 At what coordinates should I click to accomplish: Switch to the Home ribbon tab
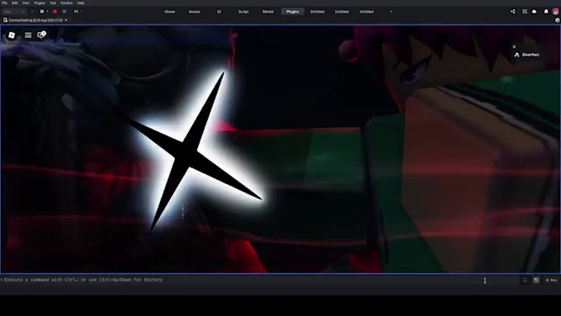pyautogui.click(x=170, y=12)
